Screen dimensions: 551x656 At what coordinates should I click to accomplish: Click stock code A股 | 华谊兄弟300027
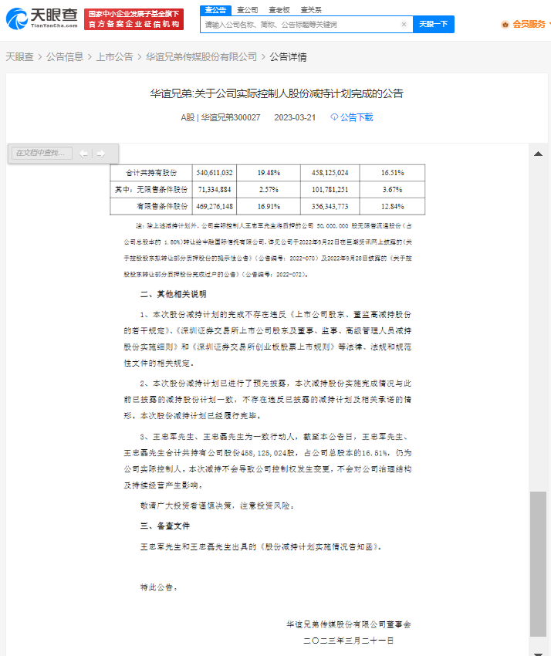click(221, 117)
